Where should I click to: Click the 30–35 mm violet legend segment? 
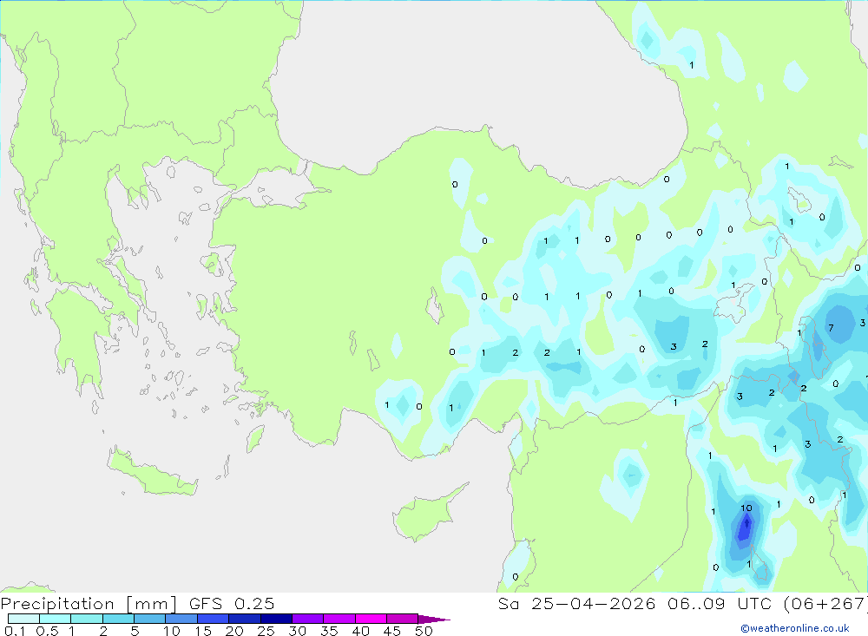[x=308, y=619]
